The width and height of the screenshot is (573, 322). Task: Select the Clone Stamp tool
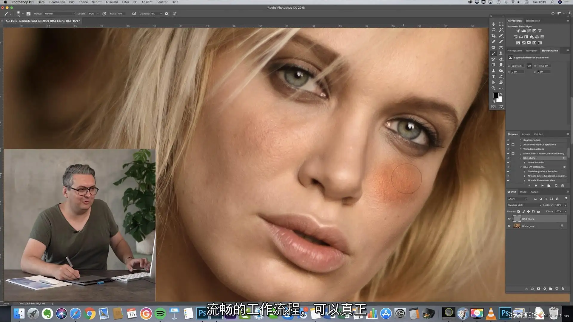point(501,53)
